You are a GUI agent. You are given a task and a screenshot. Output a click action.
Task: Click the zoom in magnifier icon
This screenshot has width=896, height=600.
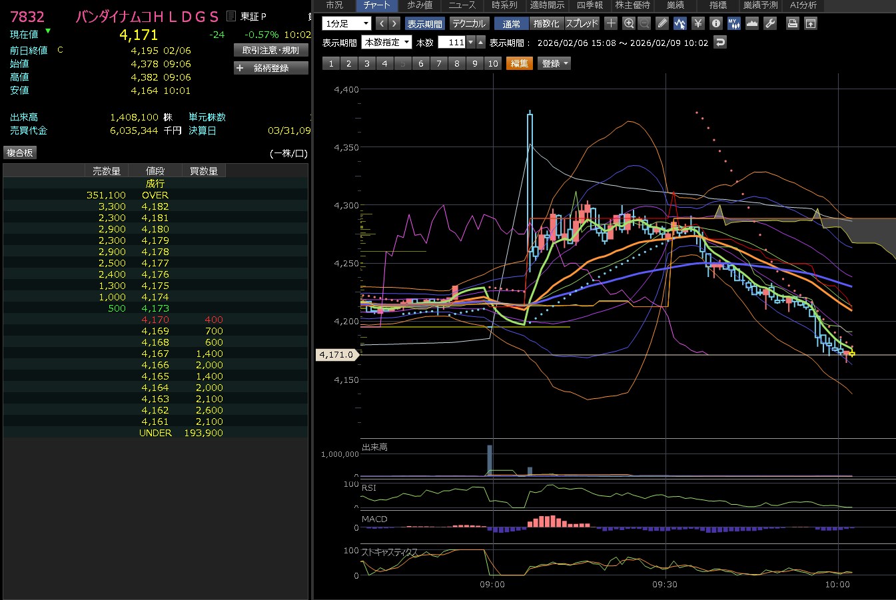pos(628,23)
